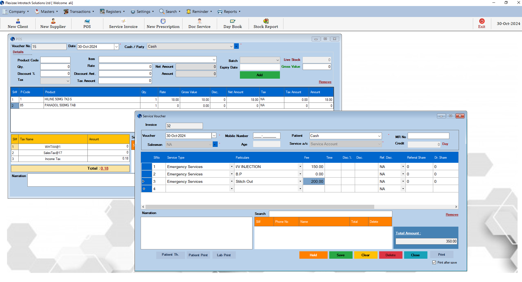Open the Day Book icon

[x=232, y=21]
